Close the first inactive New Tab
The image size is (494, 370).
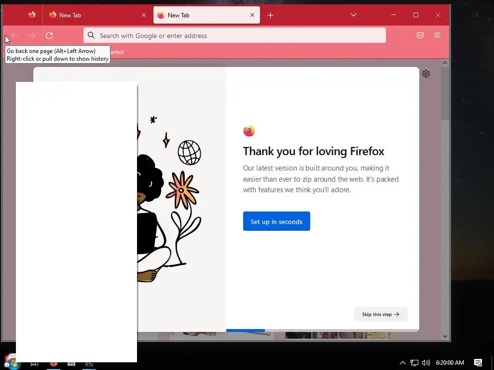(x=144, y=15)
